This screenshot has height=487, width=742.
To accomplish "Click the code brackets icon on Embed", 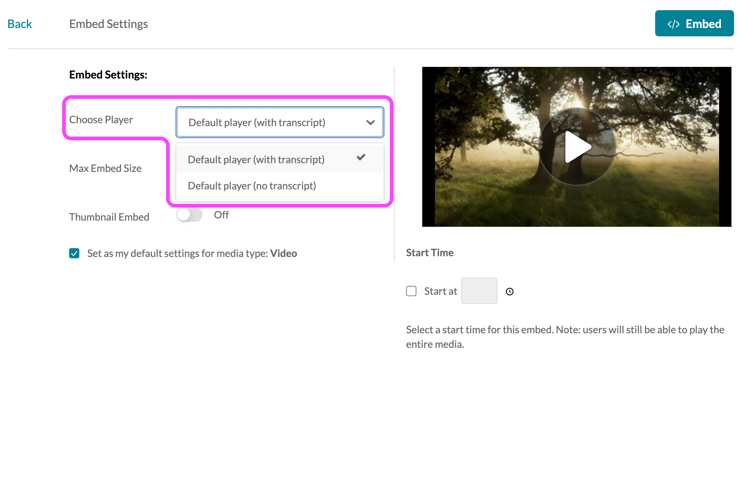I will point(673,24).
